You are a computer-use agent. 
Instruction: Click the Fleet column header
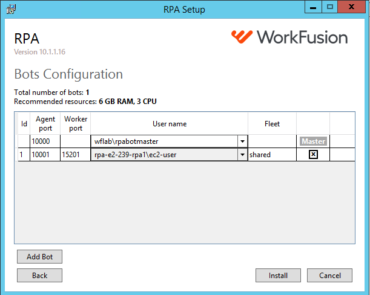pos(272,124)
